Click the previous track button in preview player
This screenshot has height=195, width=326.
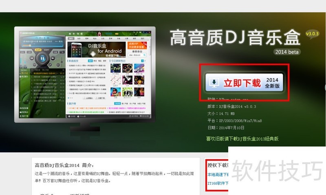coord(32,58)
